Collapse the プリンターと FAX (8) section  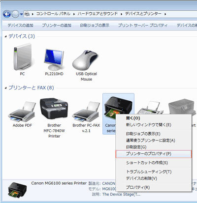pyautogui.click(x=6, y=88)
